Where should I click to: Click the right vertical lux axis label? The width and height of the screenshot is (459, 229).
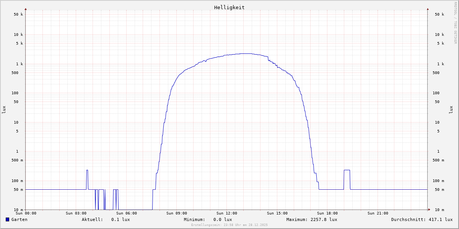pyautogui.click(x=451, y=110)
